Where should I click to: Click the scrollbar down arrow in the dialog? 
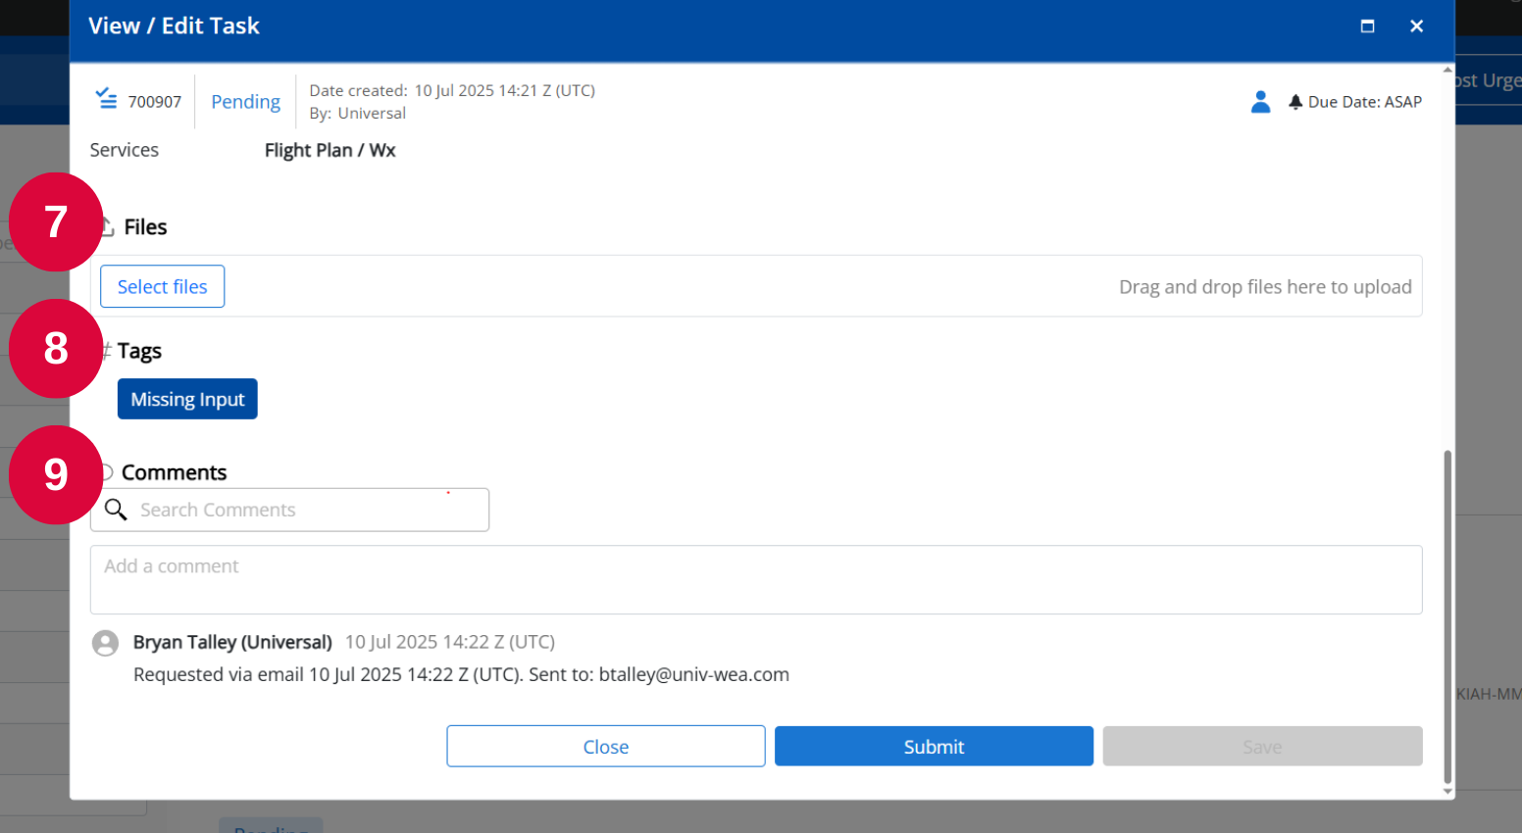tap(1447, 791)
